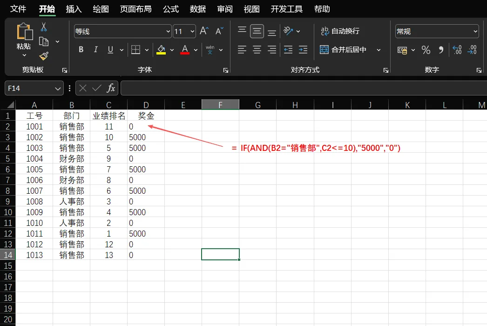This screenshot has width=487, height=326.
Task: Toggle 自动换行 wrap text
Action: [x=340, y=31]
